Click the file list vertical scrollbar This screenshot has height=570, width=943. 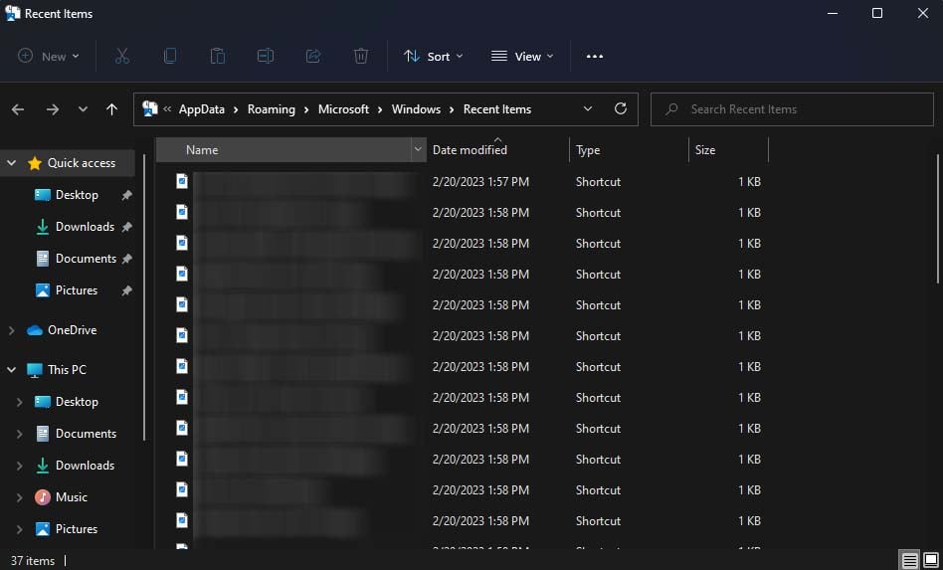[x=937, y=209]
